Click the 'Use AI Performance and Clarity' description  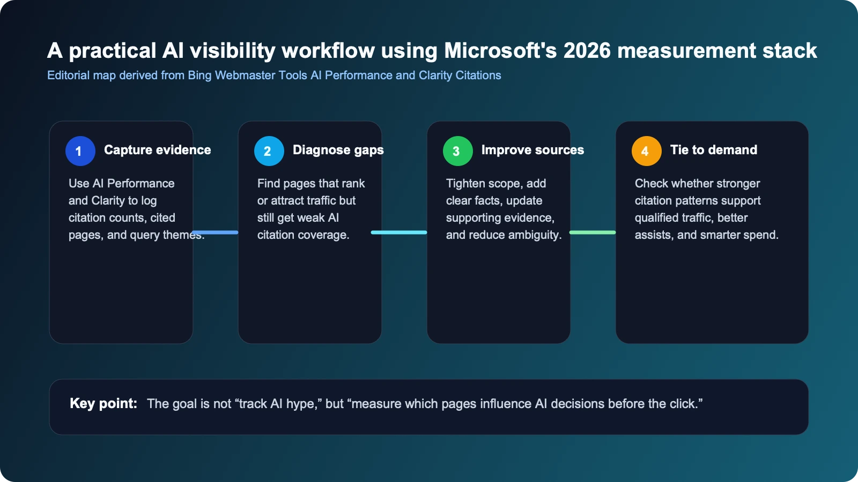(136, 209)
